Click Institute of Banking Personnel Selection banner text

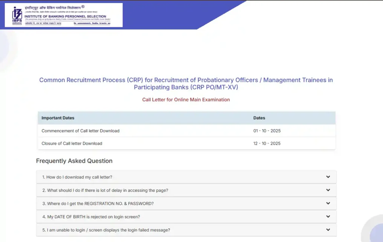pos(67,16)
